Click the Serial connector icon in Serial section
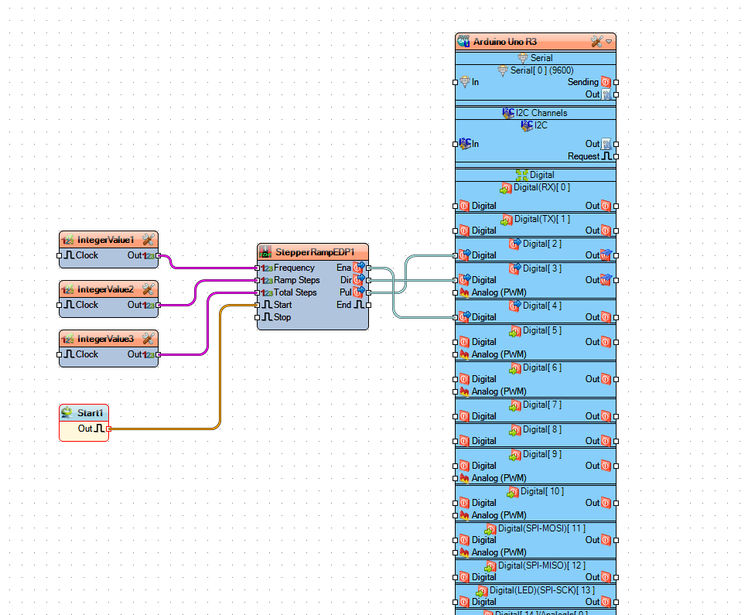 [523, 56]
